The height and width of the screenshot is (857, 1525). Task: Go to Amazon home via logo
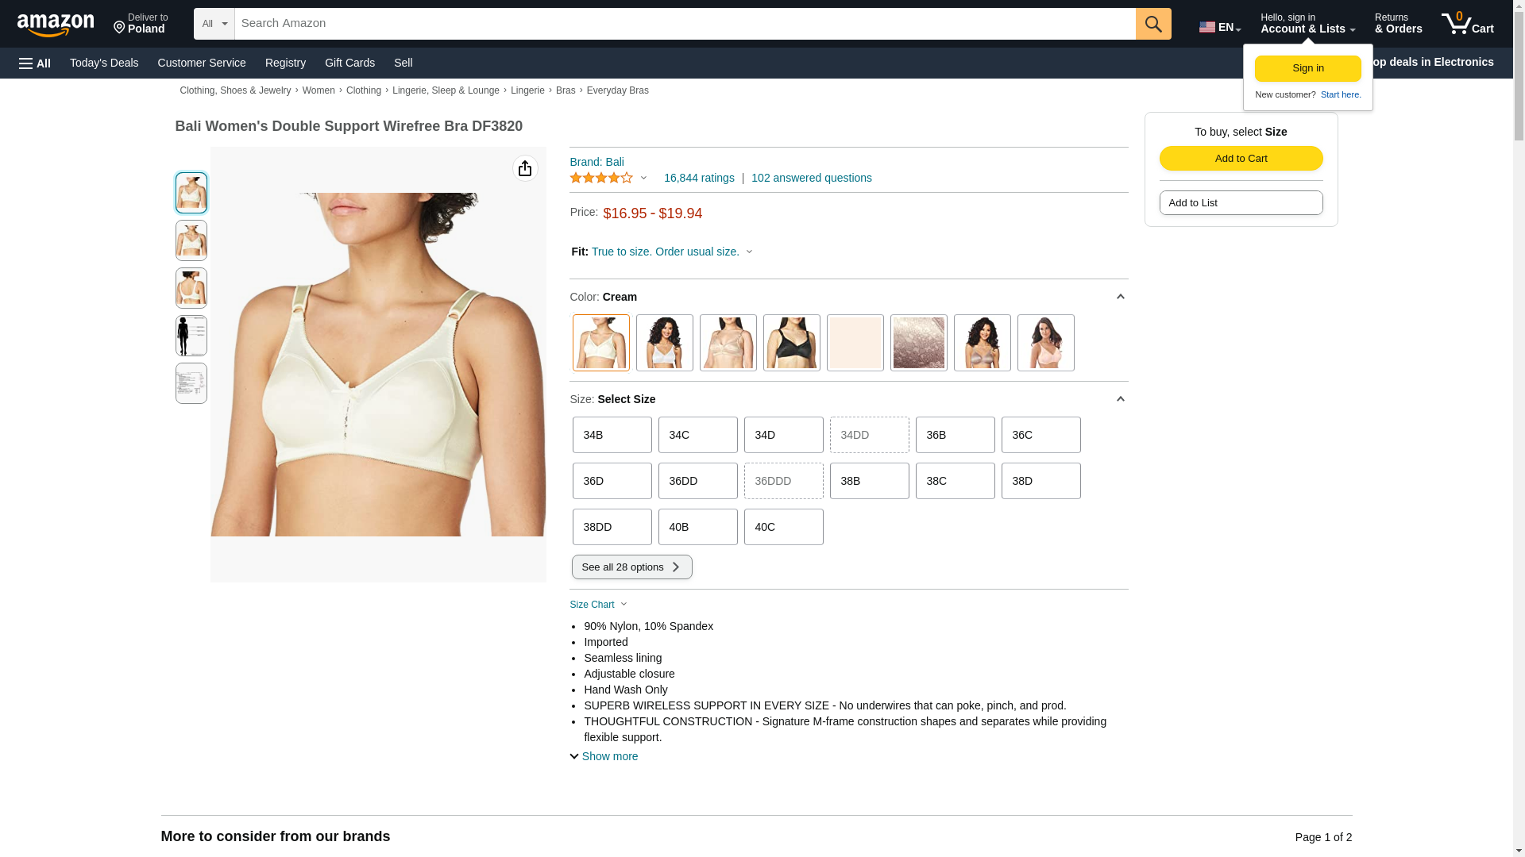[56, 25]
